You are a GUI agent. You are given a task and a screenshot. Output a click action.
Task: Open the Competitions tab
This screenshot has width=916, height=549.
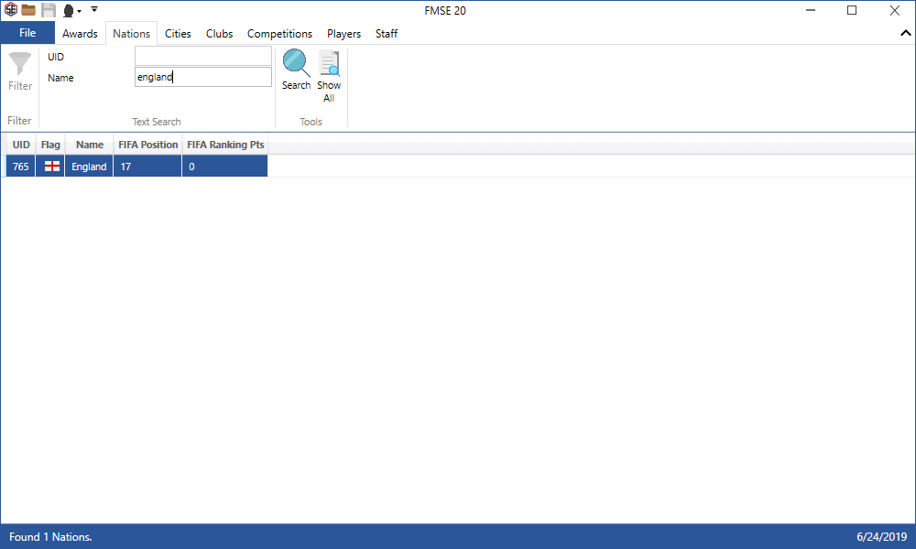tap(279, 34)
